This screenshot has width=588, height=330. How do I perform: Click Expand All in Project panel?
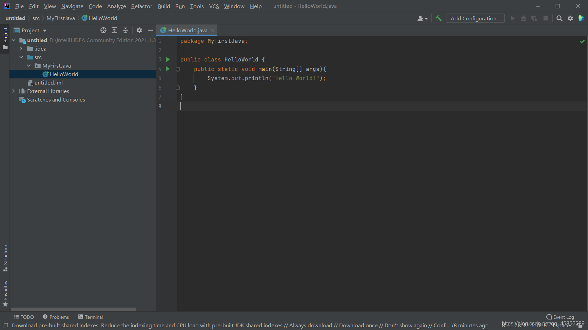pos(114,30)
